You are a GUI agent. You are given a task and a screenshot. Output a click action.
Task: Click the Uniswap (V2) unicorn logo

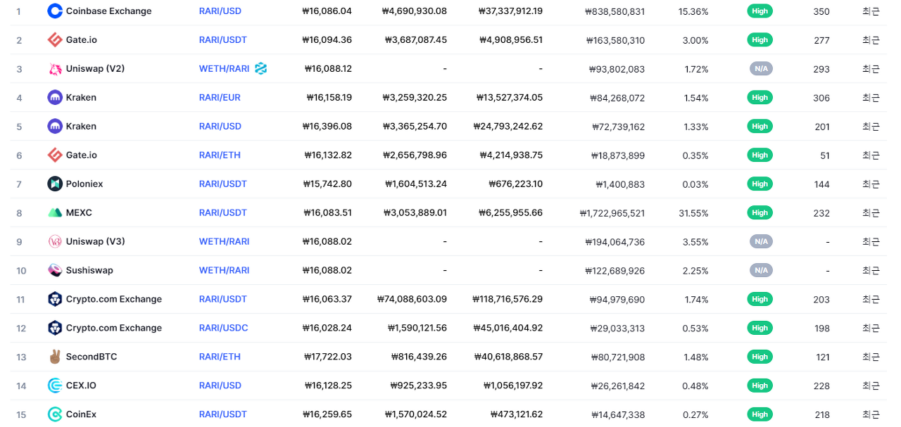point(55,69)
